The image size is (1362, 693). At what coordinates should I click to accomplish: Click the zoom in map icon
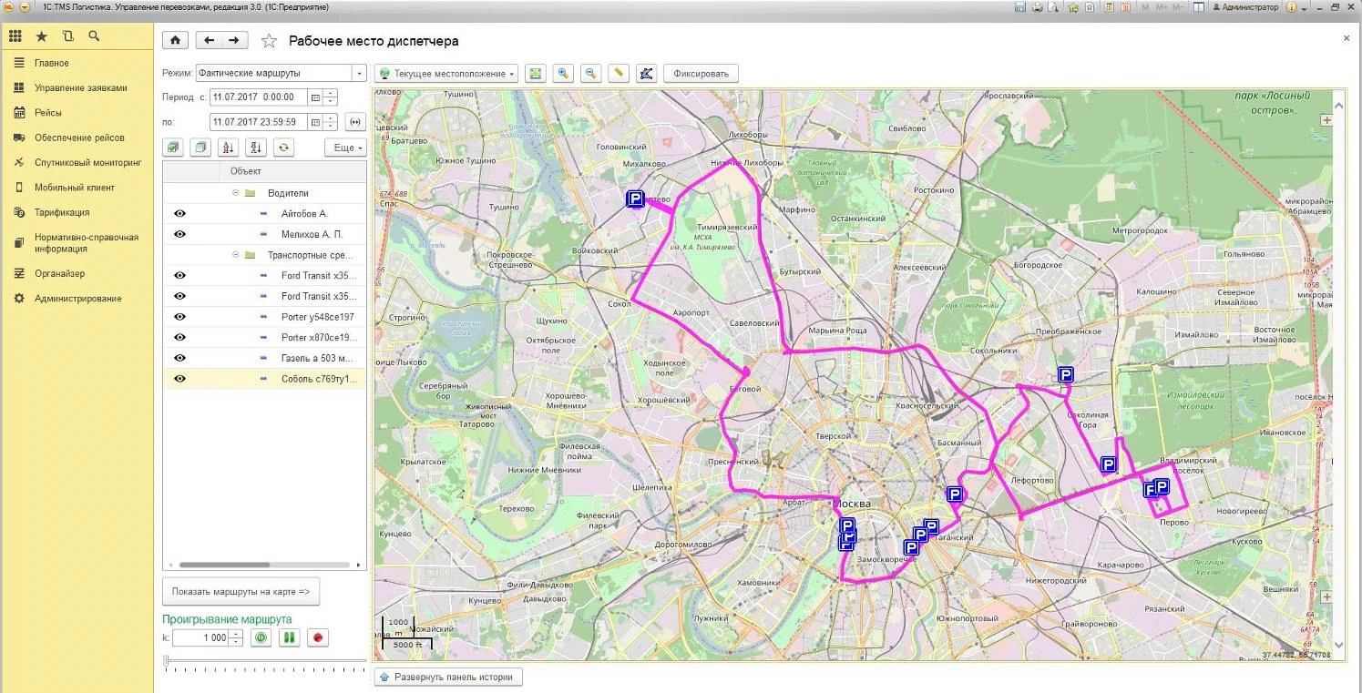tap(564, 74)
